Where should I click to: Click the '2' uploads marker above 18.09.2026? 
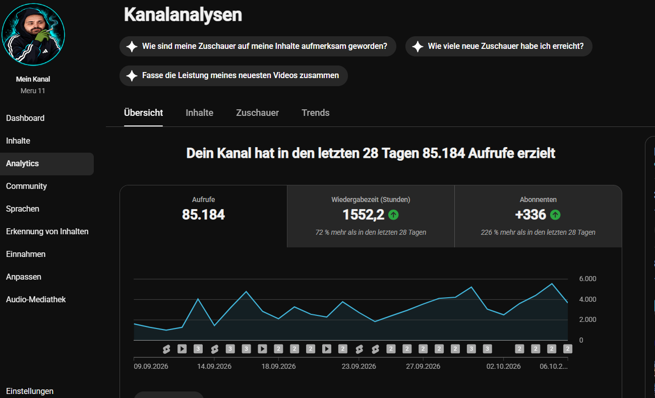point(278,349)
